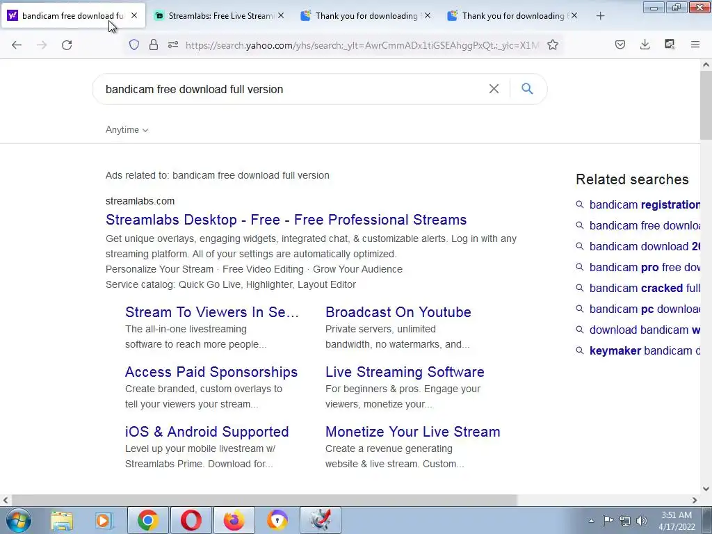The height and width of the screenshot is (534, 712).
Task: Open Google Chrome from the taskbar
Action: pos(147,520)
